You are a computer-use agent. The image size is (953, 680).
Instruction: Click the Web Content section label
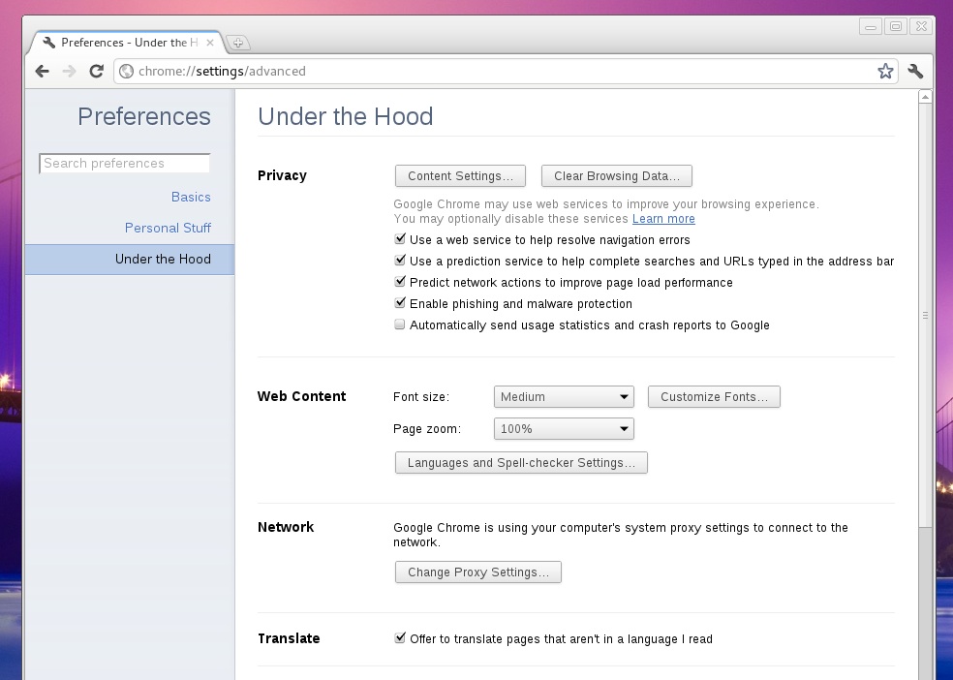click(x=301, y=396)
